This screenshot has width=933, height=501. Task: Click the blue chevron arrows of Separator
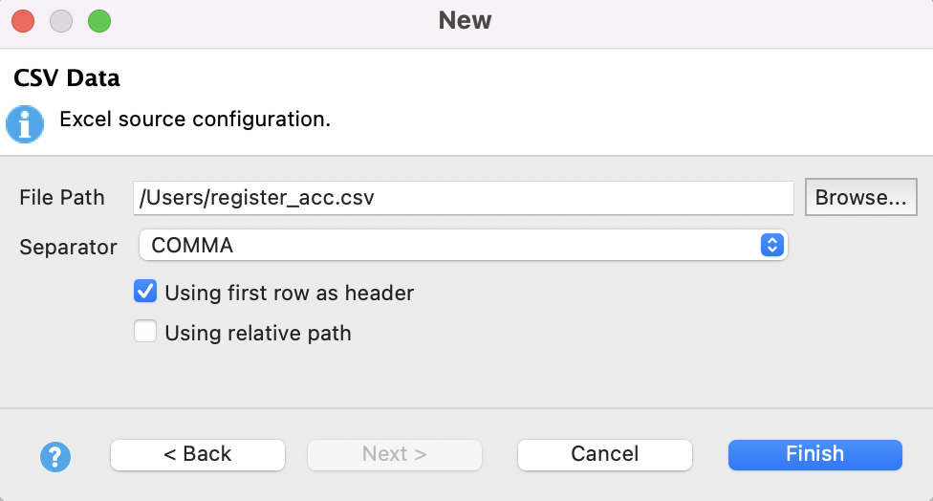pos(771,245)
